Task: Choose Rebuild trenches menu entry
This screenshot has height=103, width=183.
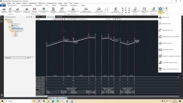Action: point(170,49)
